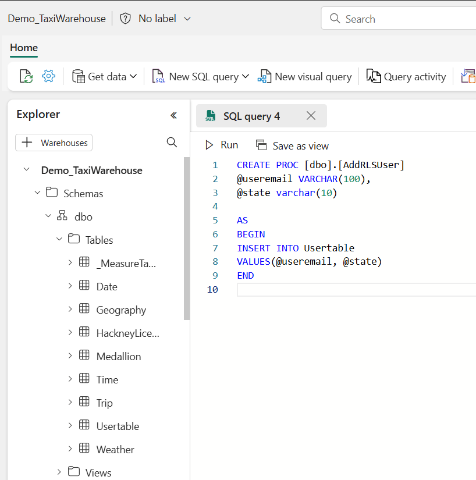Select the SQL query 4 tab

tap(251, 116)
